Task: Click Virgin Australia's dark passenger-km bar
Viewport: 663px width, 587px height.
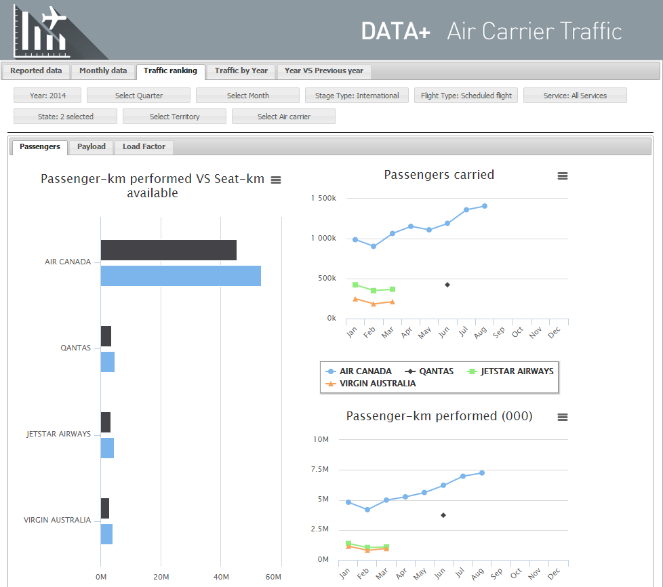Action: click(x=105, y=508)
